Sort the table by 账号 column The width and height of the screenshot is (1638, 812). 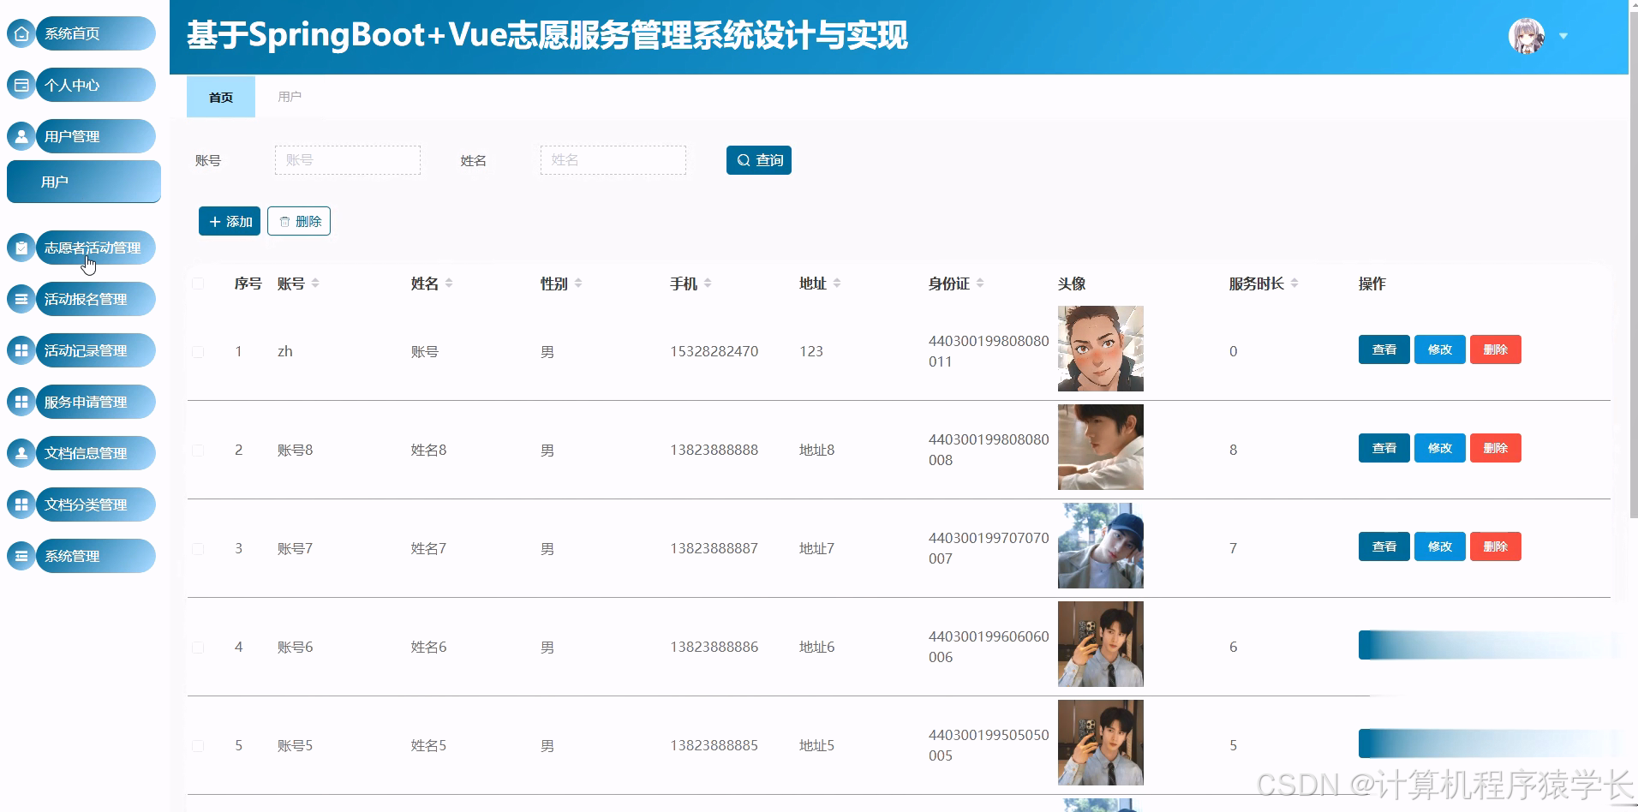pos(315,284)
